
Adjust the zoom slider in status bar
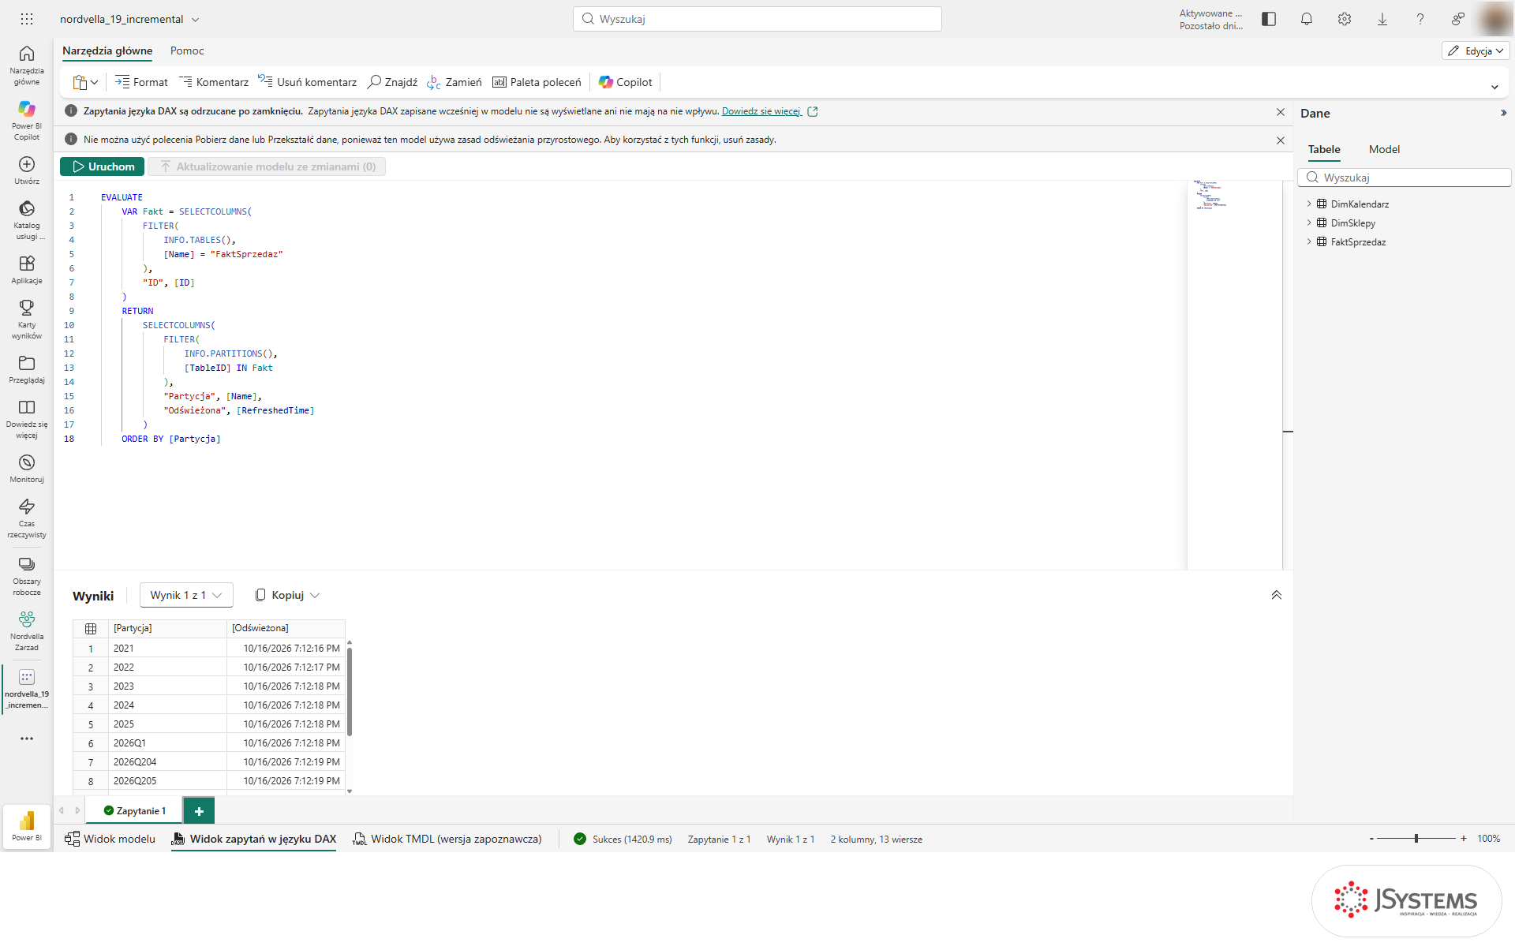tap(1416, 839)
